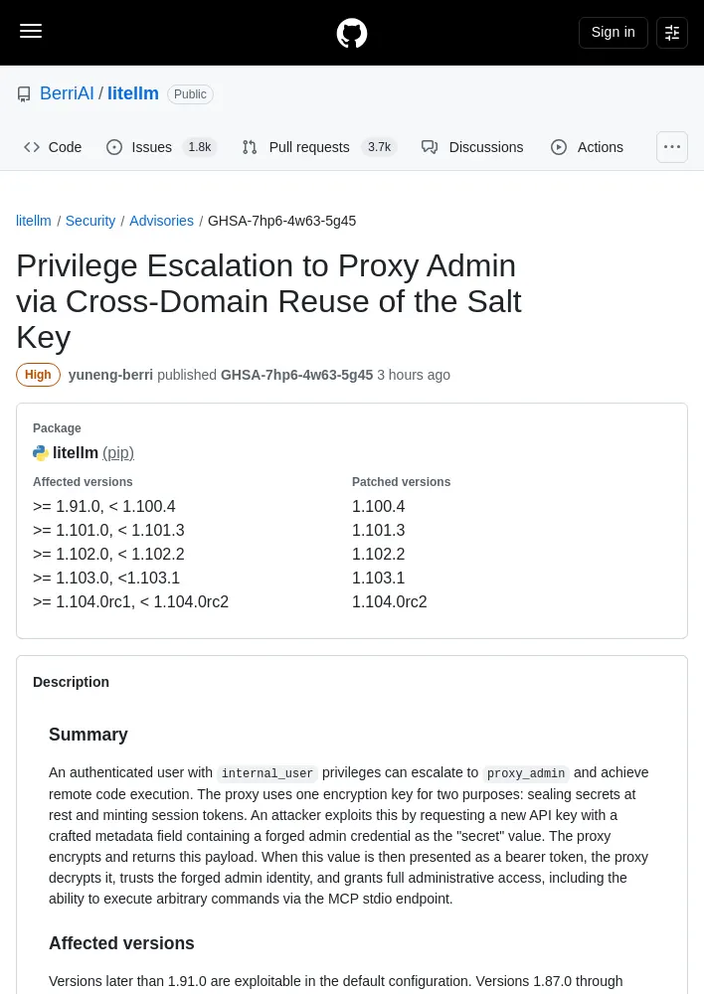Click the Pull requests branch icon
Viewport: 704px width, 994px height.
(x=250, y=147)
